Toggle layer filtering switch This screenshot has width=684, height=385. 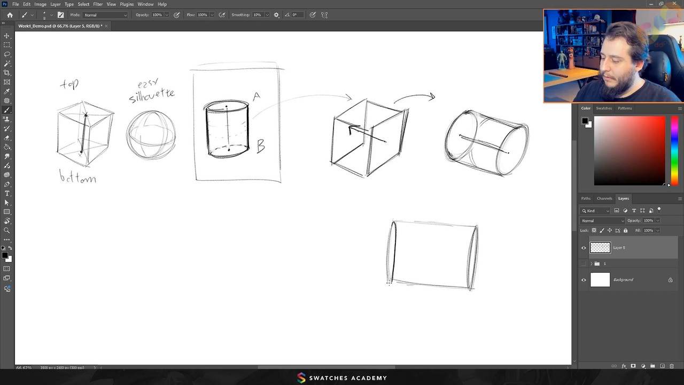[659, 210]
